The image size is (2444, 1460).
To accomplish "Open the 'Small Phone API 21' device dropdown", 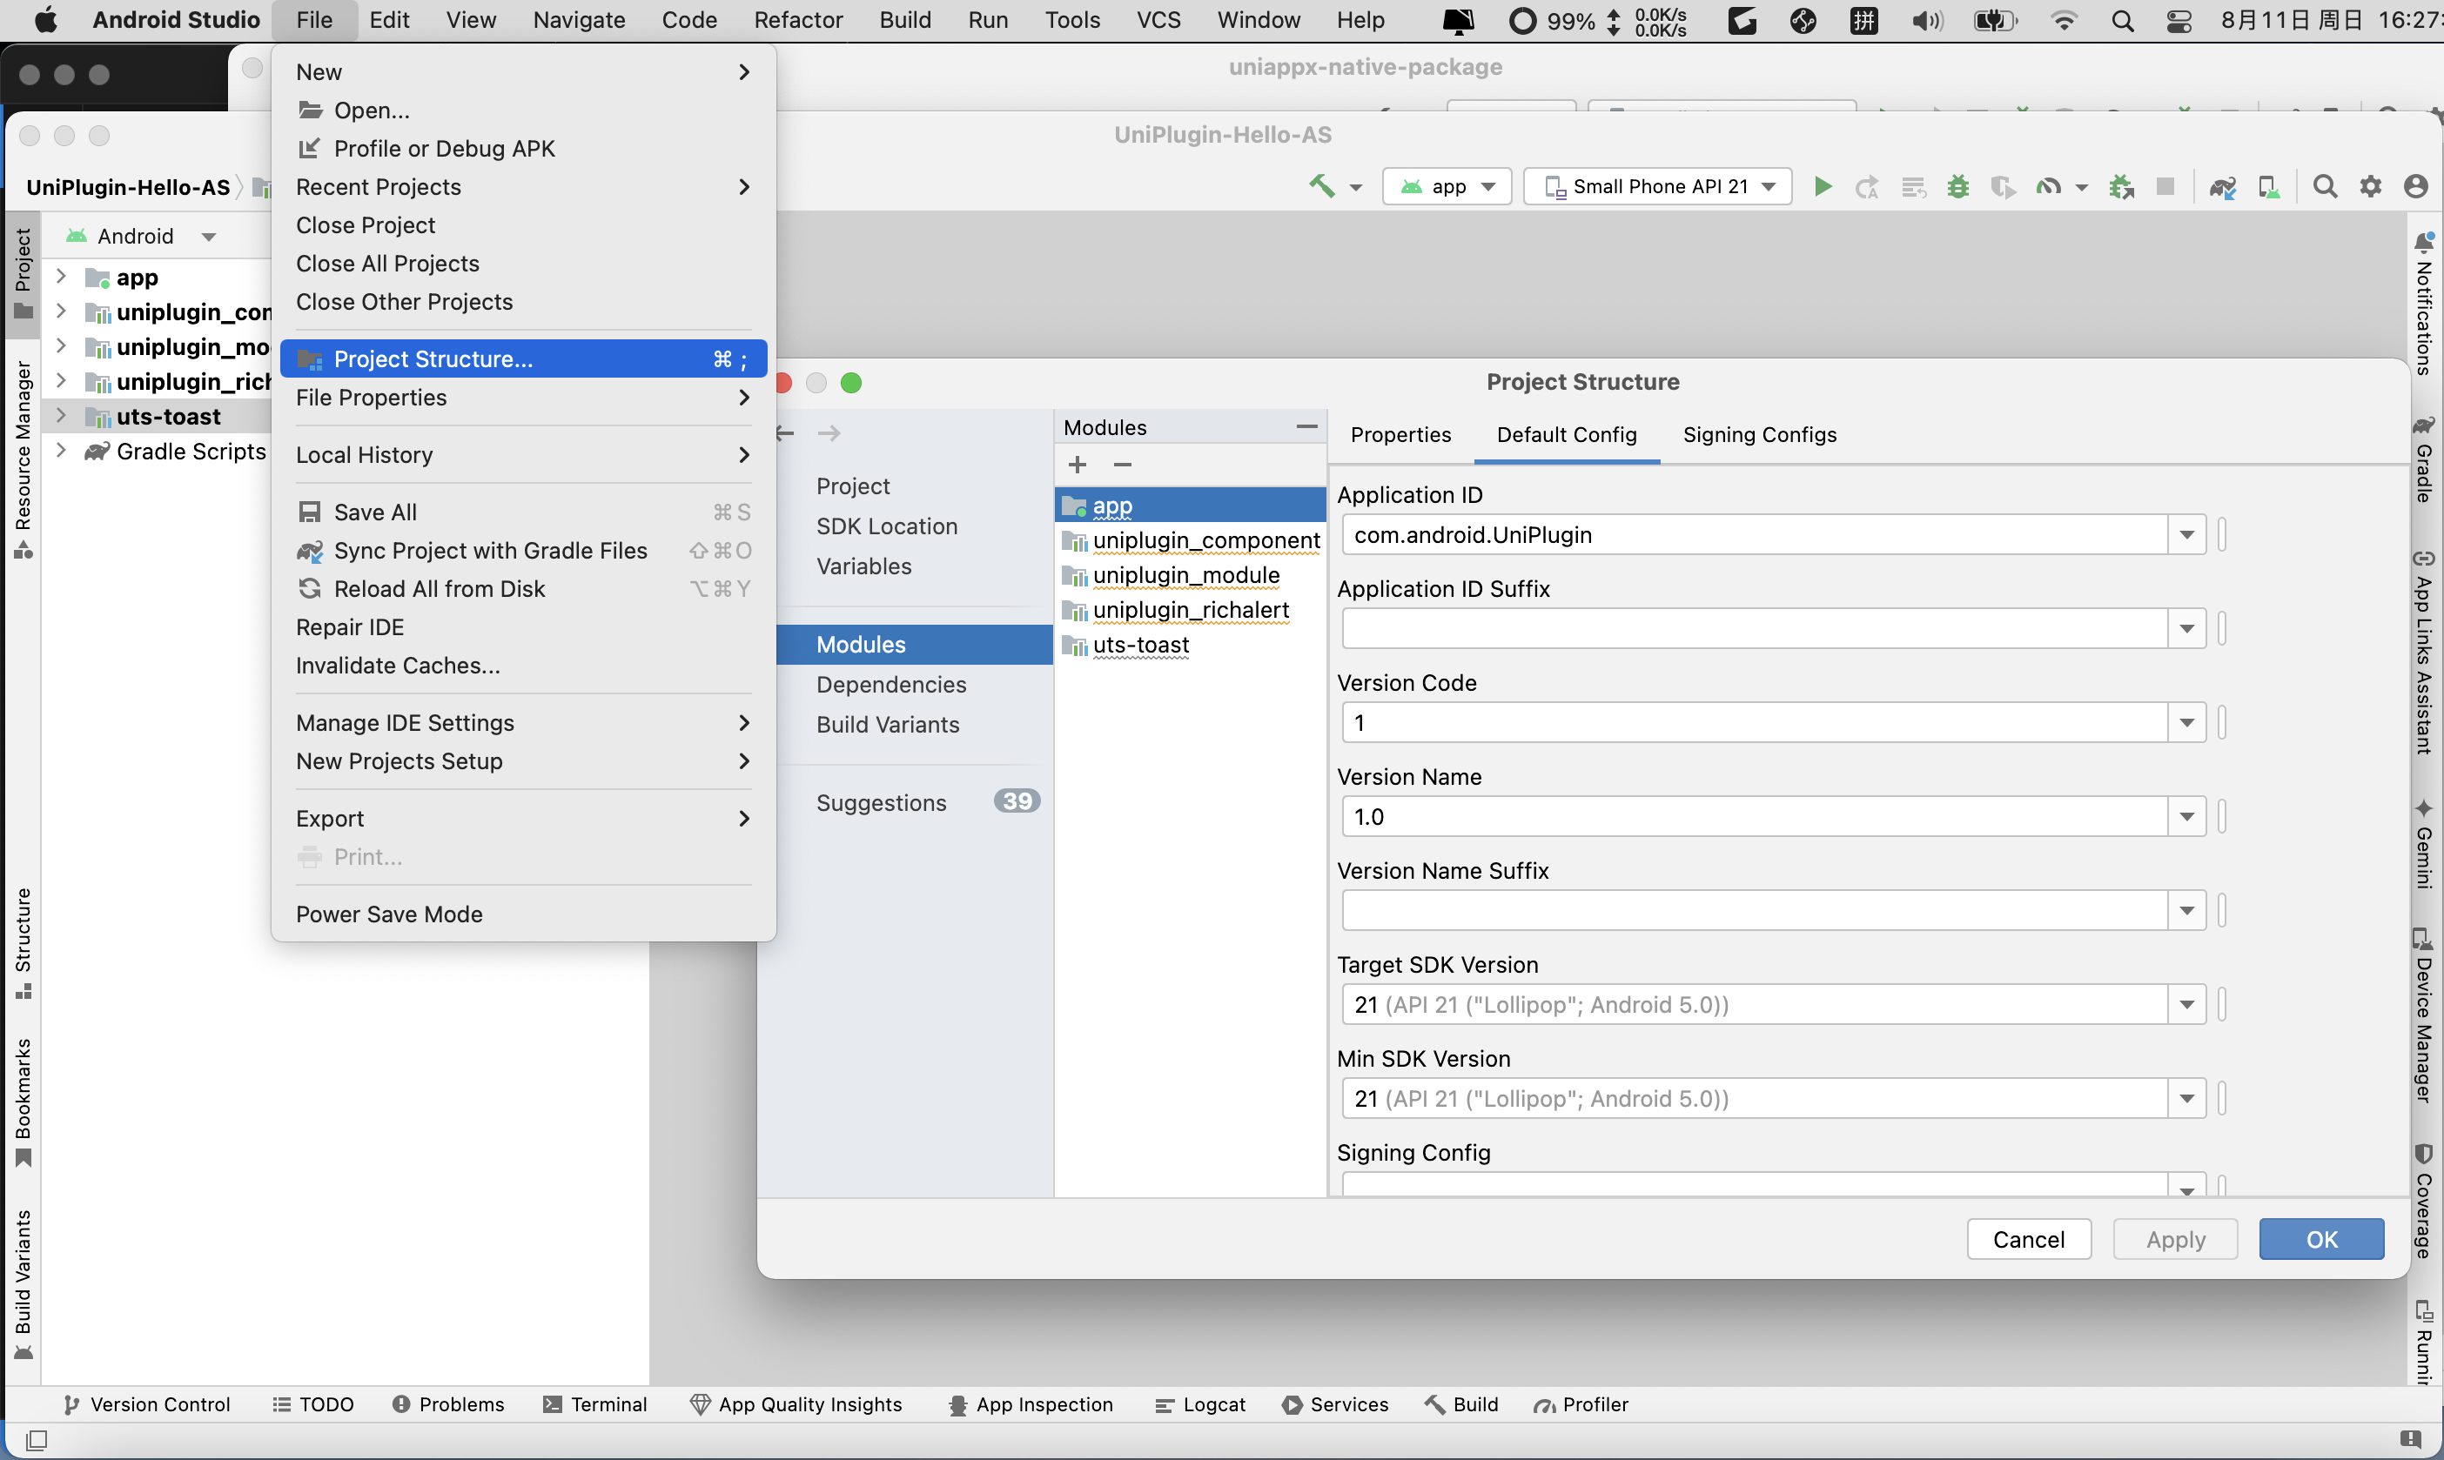I will click(1658, 186).
